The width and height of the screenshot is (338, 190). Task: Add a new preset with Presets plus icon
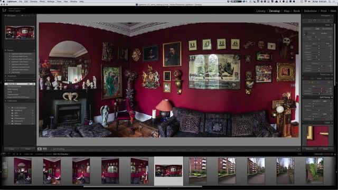tap(34, 51)
